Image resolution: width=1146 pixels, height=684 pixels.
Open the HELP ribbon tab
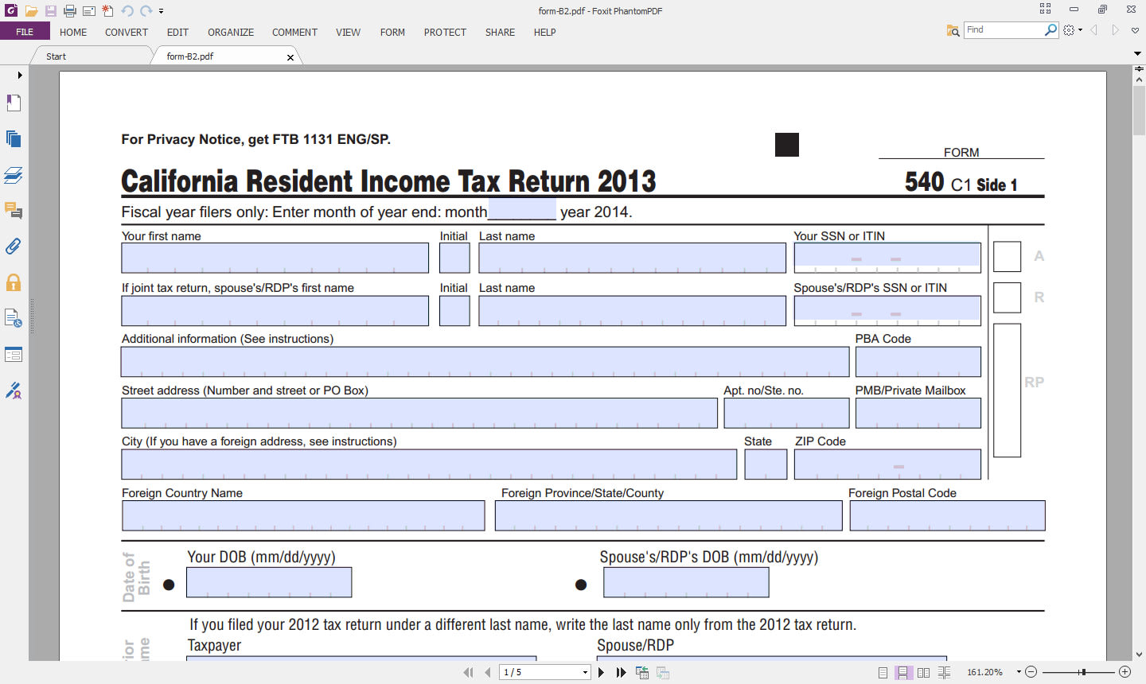[x=544, y=33]
